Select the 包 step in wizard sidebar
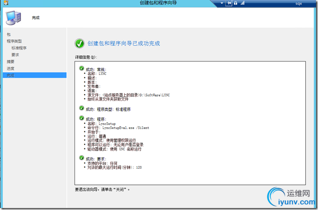The image size is (318, 210). 9,34
